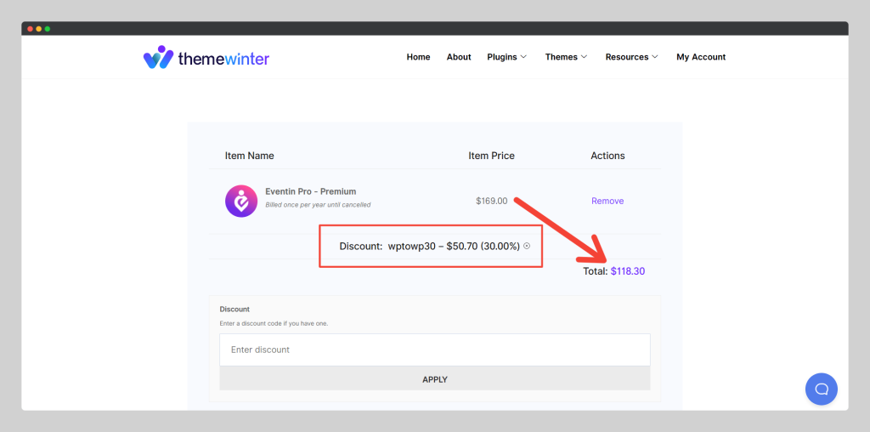Open My Account page
This screenshot has width=870, height=432.
point(701,57)
